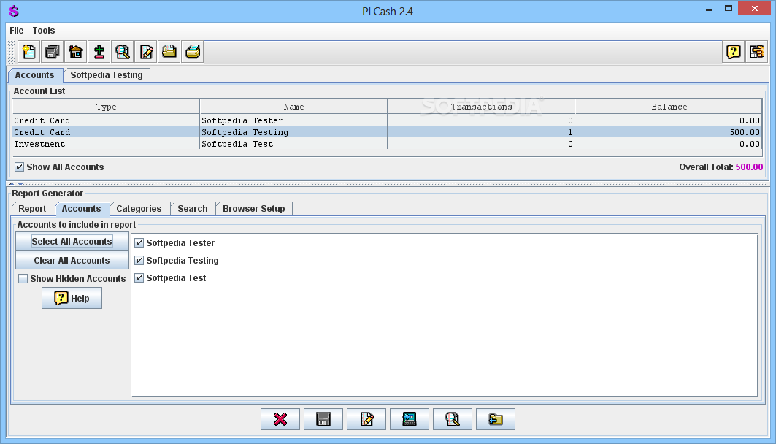The width and height of the screenshot is (776, 444).
Task: Click Clear All Accounts button
Action: (72, 261)
